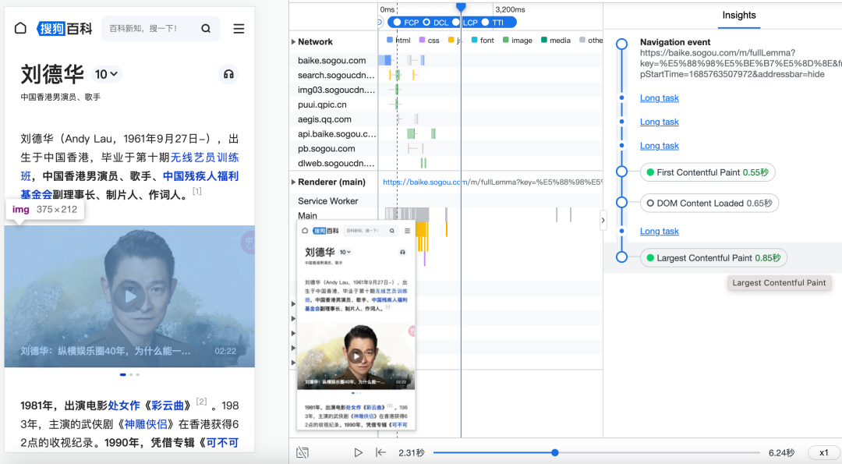Click the magnifier search icon
Screen dimensions: 842x464
206,28
